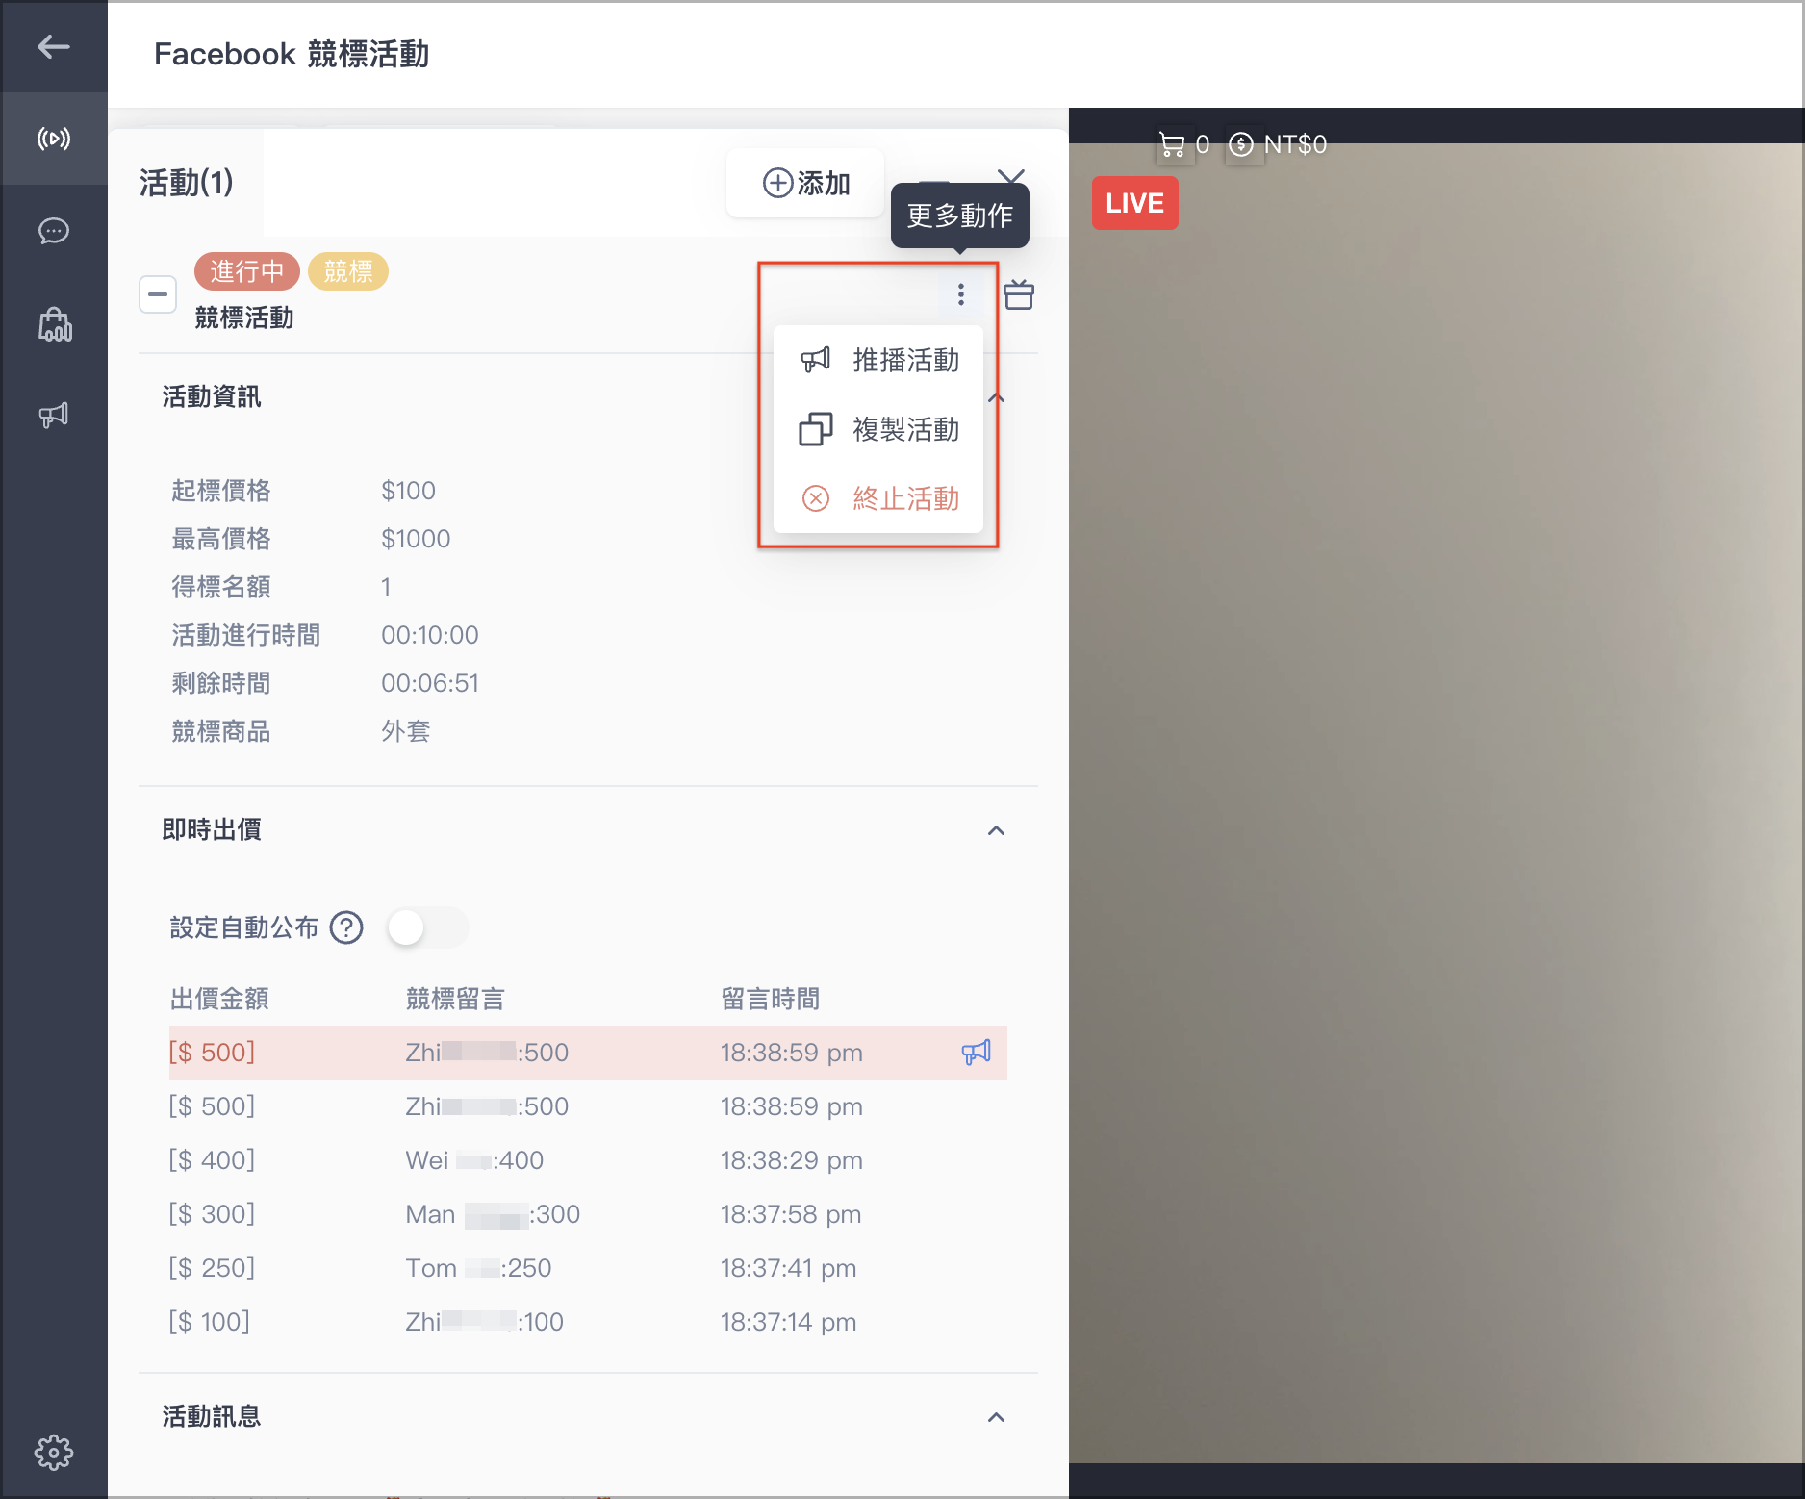Open the live broadcast sidebar icon
This screenshot has height=1499, width=1805.
(54, 139)
